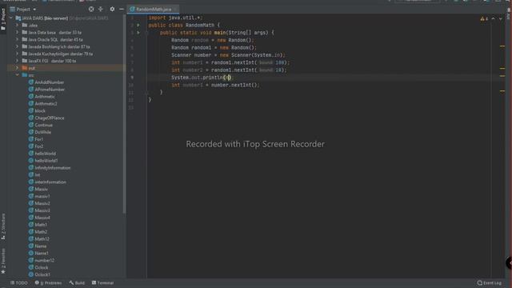Open the Structure side tool window
Screen dimensions: 512x288
(3, 226)
